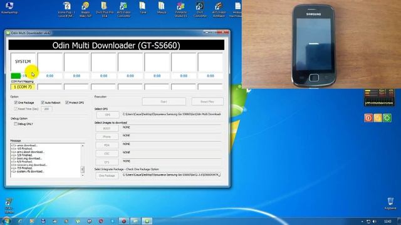Toggle the Protect OPS checkbox
The width and height of the screenshot is (401, 225).
point(67,102)
